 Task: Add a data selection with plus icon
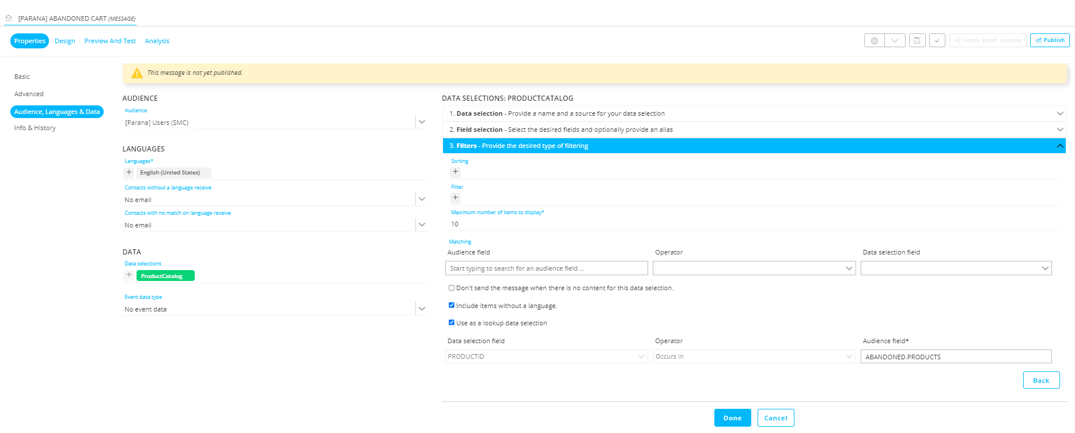129,275
